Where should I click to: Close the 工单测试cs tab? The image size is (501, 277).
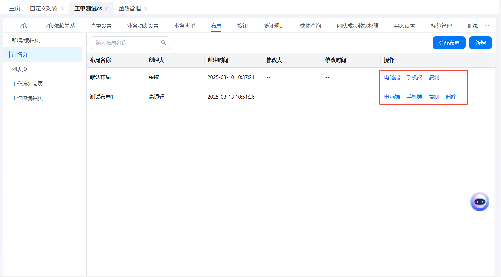tap(107, 8)
